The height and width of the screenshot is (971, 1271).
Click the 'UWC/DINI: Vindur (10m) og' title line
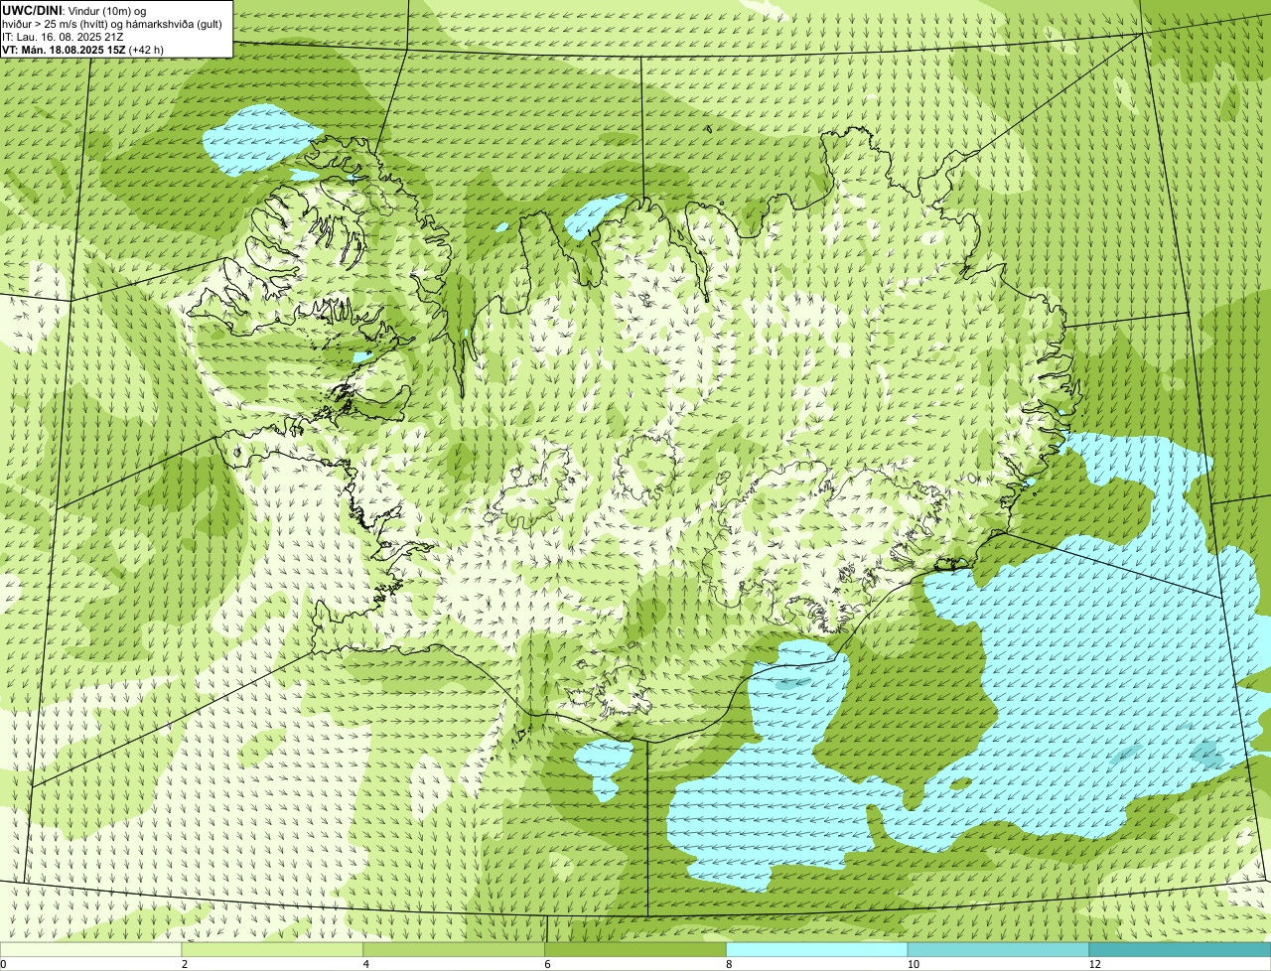pyautogui.click(x=73, y=10)
